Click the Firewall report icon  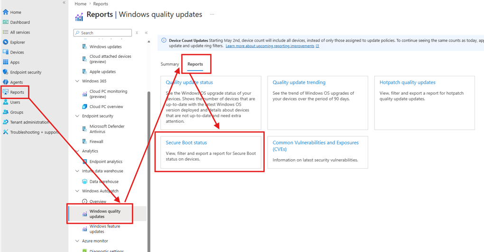tap(84, 142)
